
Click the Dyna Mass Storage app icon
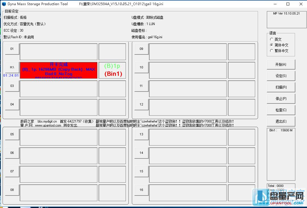point(4,4)
